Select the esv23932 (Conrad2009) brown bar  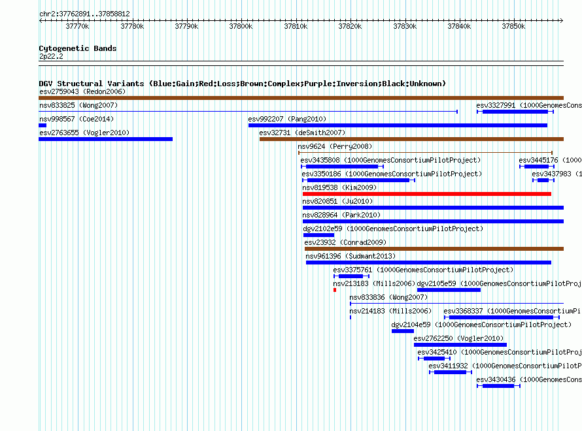coord(434,249)
